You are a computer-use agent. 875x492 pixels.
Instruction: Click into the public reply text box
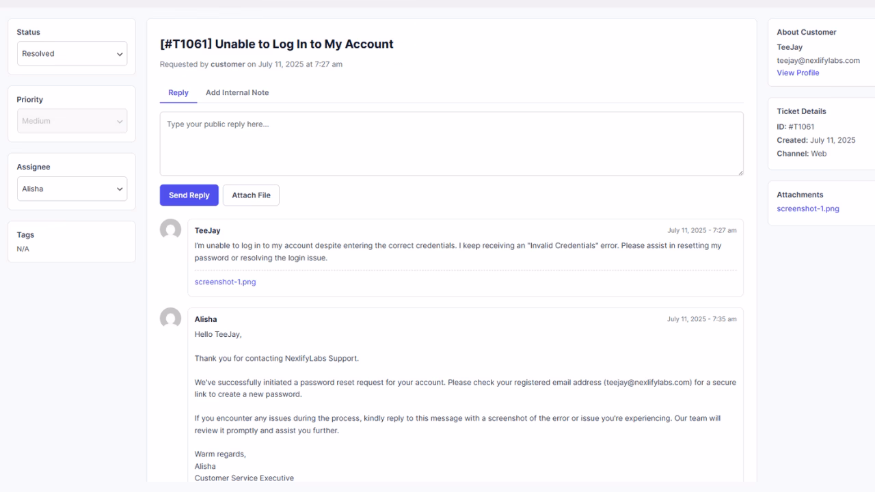pos(451,143)
